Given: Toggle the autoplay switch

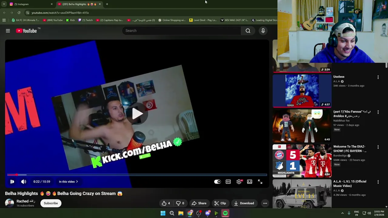Looking at the screenshot, I should [218, 182].
